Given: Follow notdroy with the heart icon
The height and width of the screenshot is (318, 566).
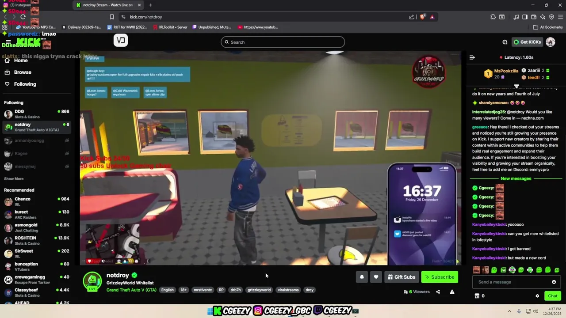Looking at the screenshot, I should point(376,277).
